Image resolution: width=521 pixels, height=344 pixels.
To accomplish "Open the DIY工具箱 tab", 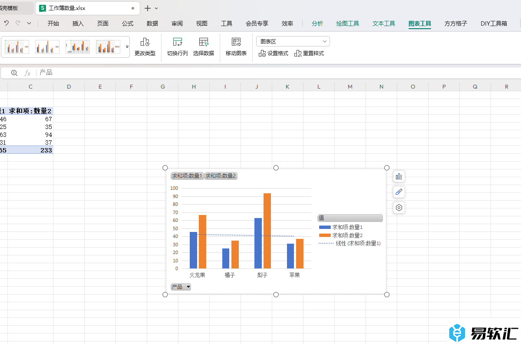I will point(494,23).
